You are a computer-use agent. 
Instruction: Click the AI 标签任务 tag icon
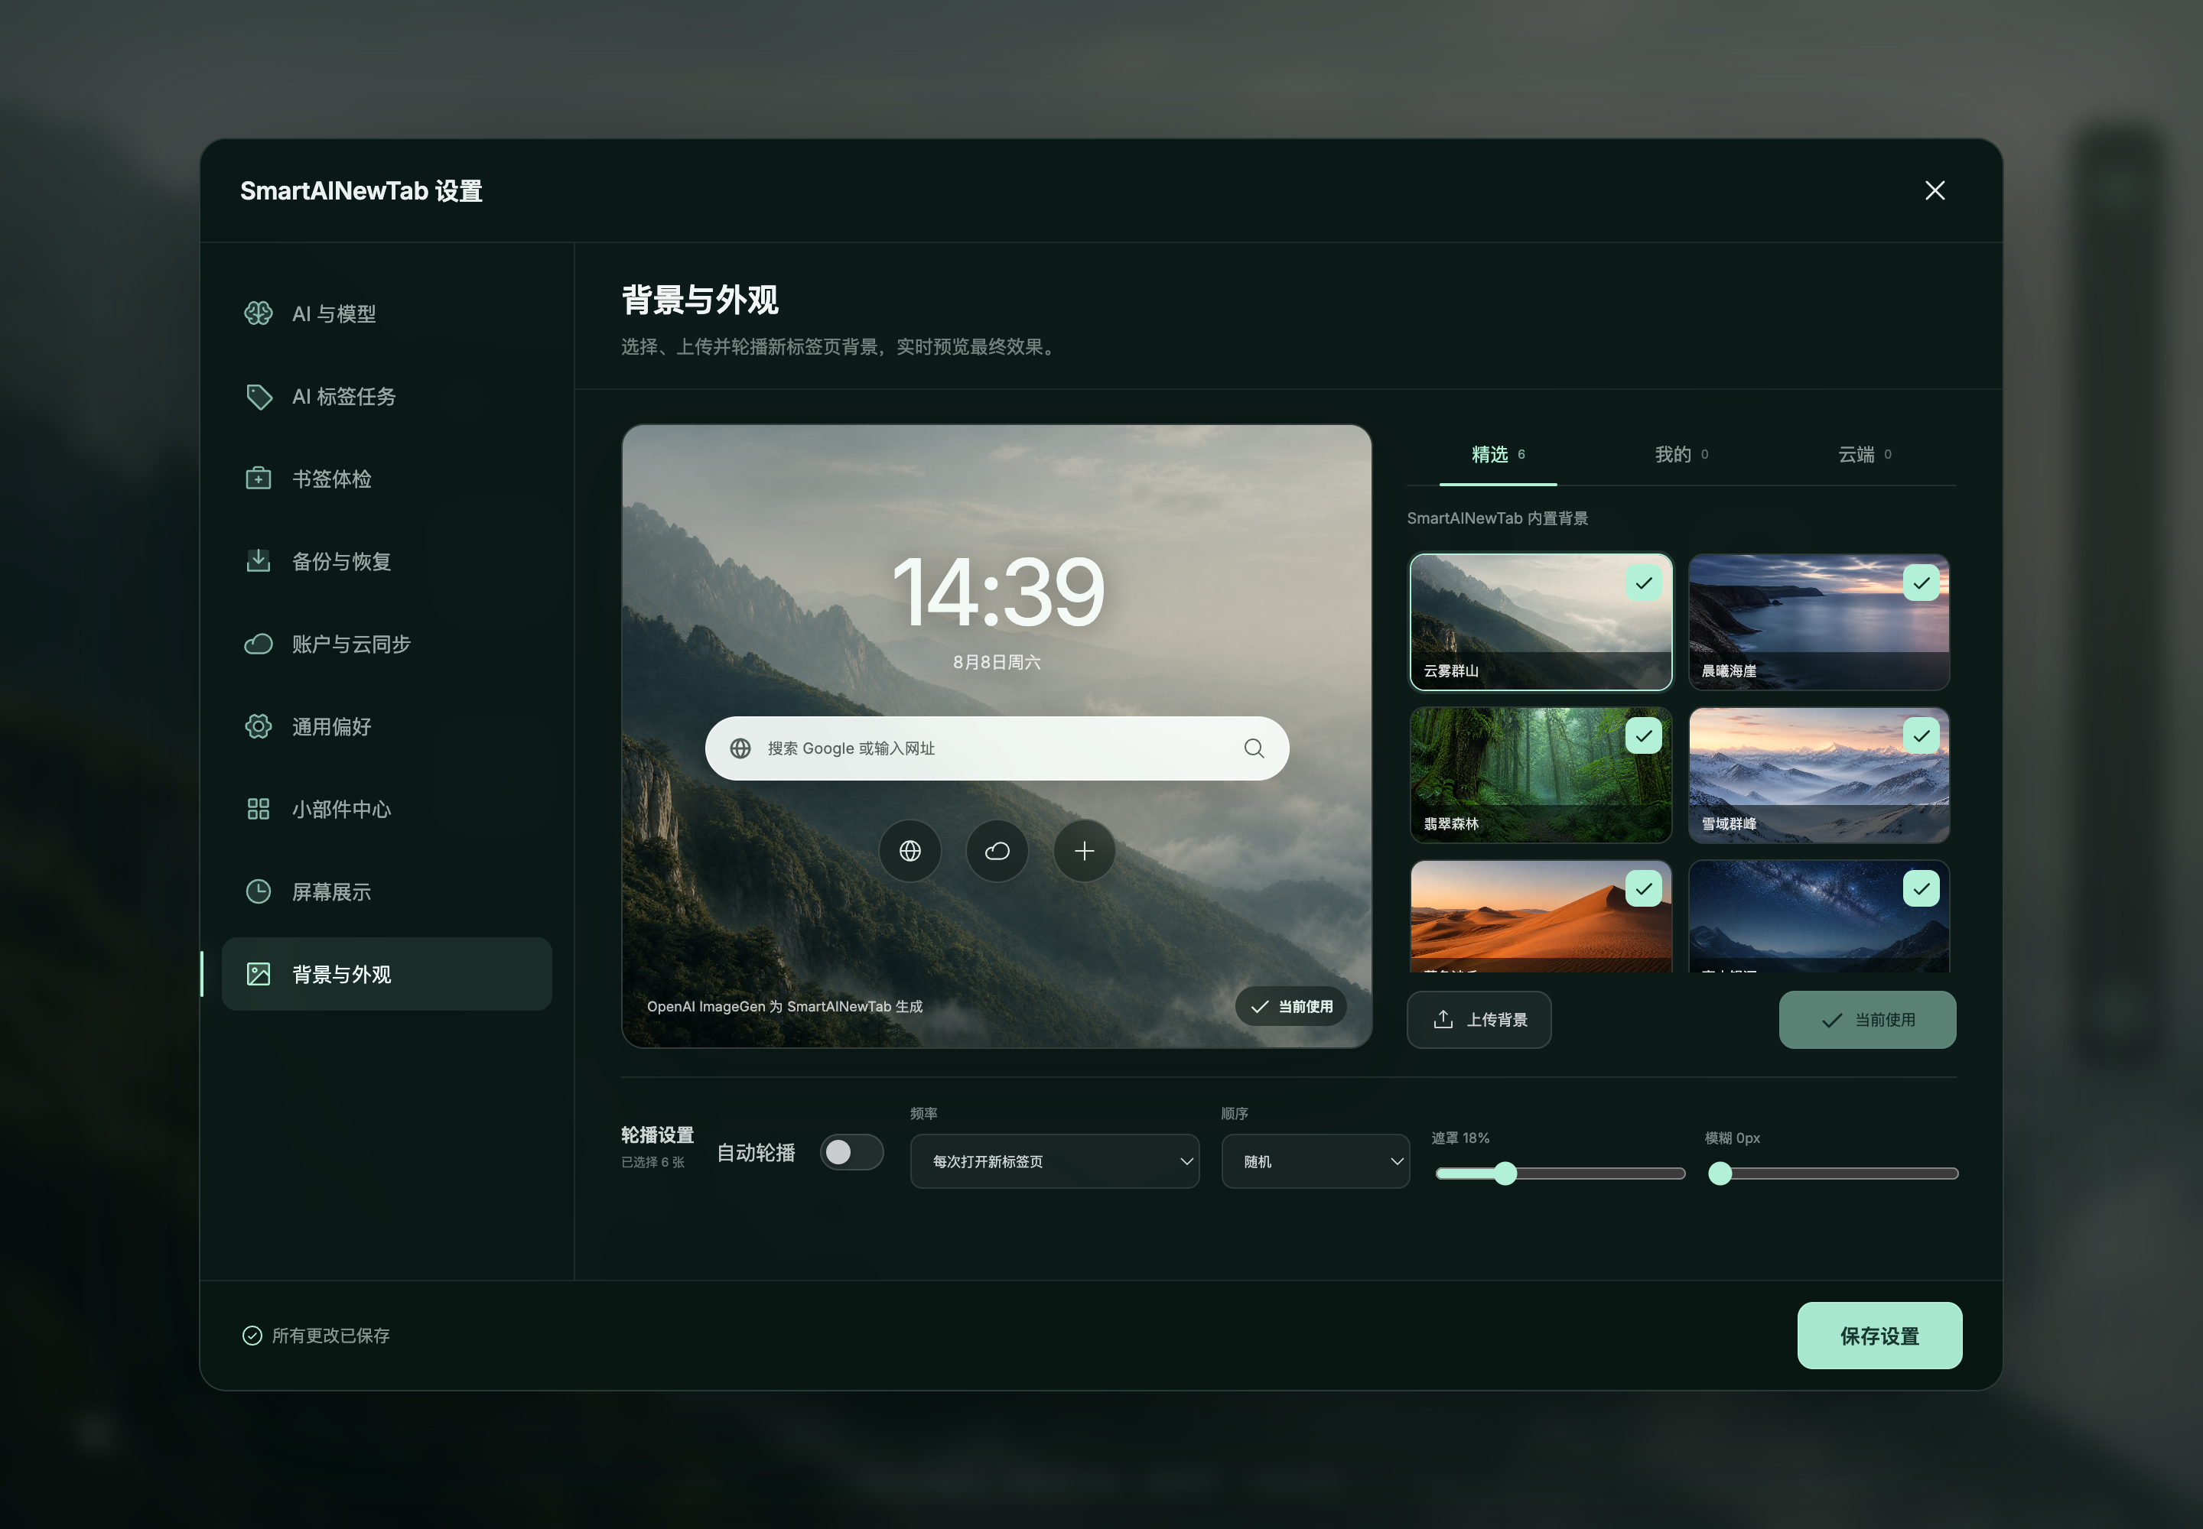[x=258, y=397]
